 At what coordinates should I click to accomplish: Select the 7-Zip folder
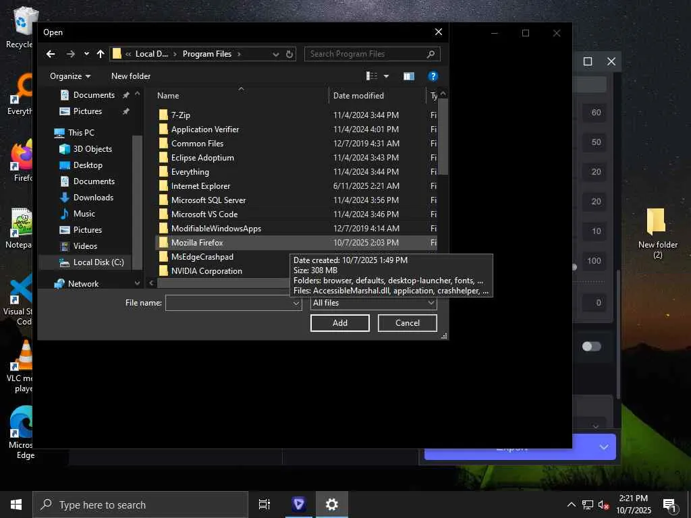pos(181,115)
